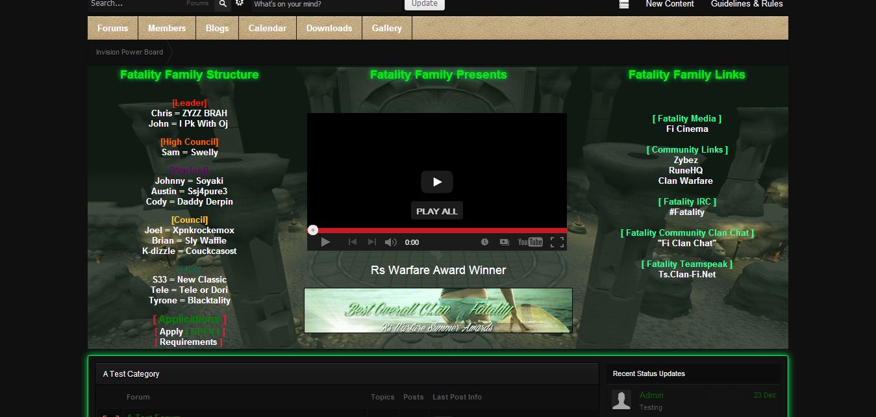Mute the video volume speaker icon
Screen dimensions: 876x417
point(390,242)
